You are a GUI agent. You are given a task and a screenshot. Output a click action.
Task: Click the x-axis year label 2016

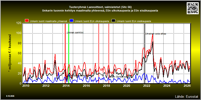click(x=86, y=86)
